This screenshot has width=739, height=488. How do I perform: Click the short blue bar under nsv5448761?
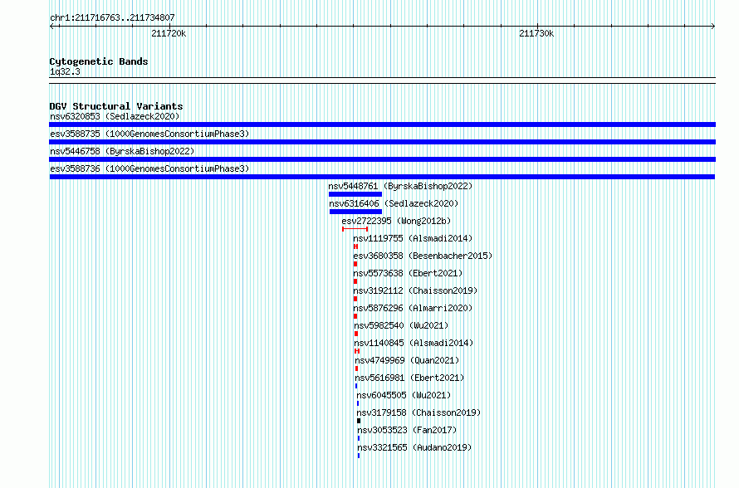click(355, 194)
